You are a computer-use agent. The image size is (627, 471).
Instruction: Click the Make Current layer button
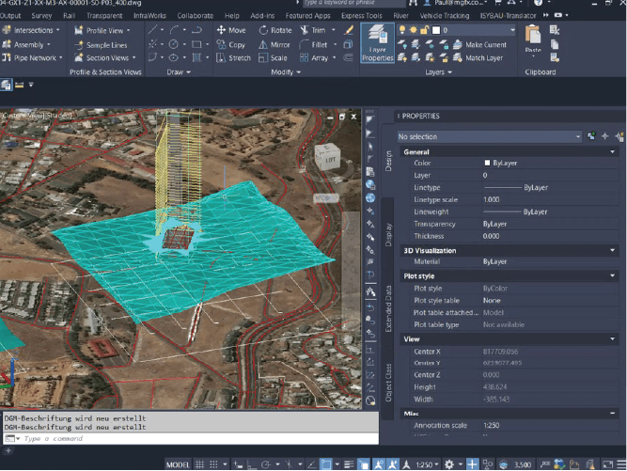479,45
